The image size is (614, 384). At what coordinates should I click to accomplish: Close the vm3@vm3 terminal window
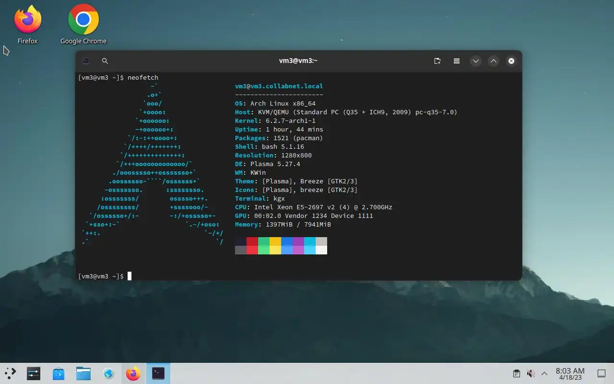511,61
